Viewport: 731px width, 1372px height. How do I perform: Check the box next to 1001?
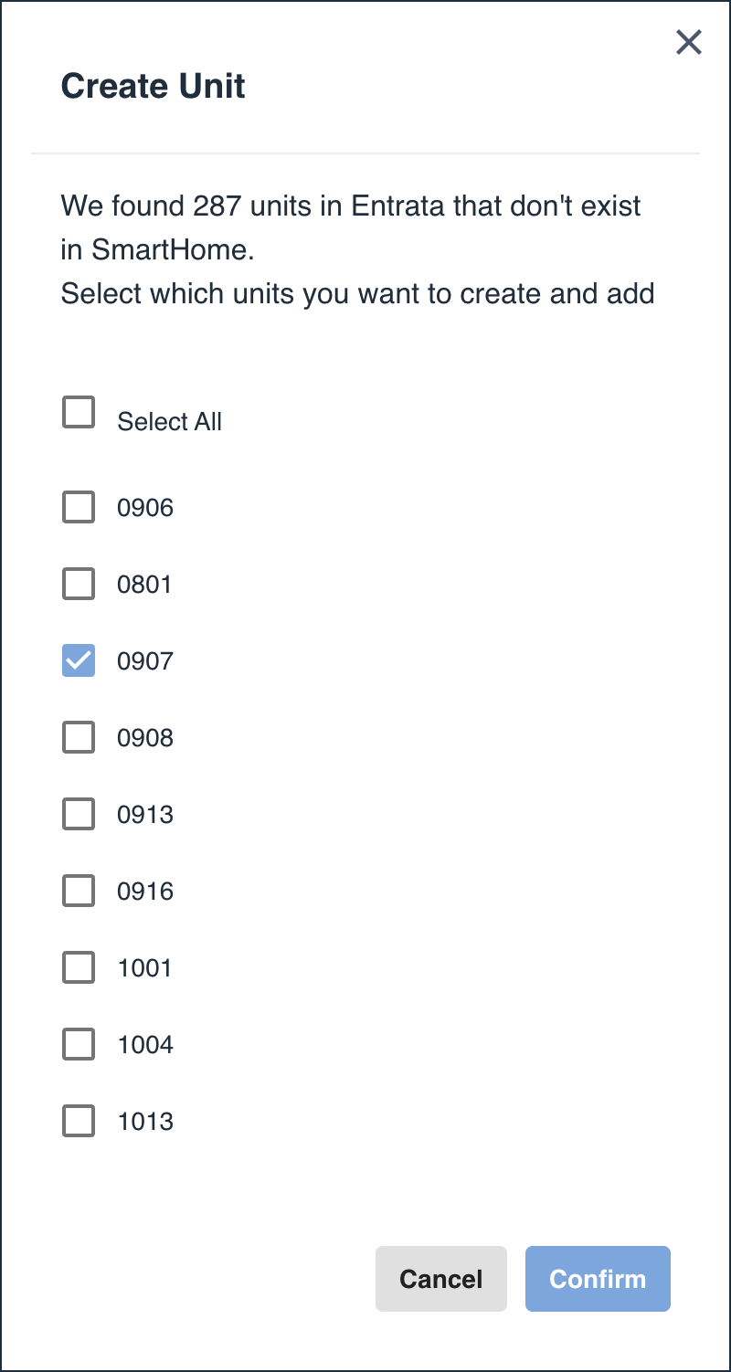point(79,967)
